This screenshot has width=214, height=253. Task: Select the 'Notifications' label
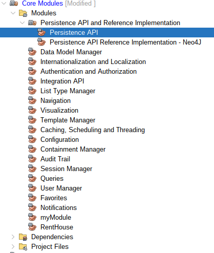59,207
